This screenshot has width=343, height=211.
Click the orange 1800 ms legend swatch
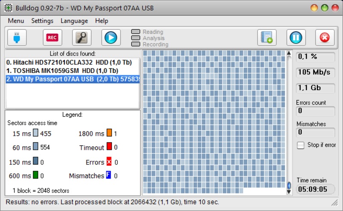109,134
